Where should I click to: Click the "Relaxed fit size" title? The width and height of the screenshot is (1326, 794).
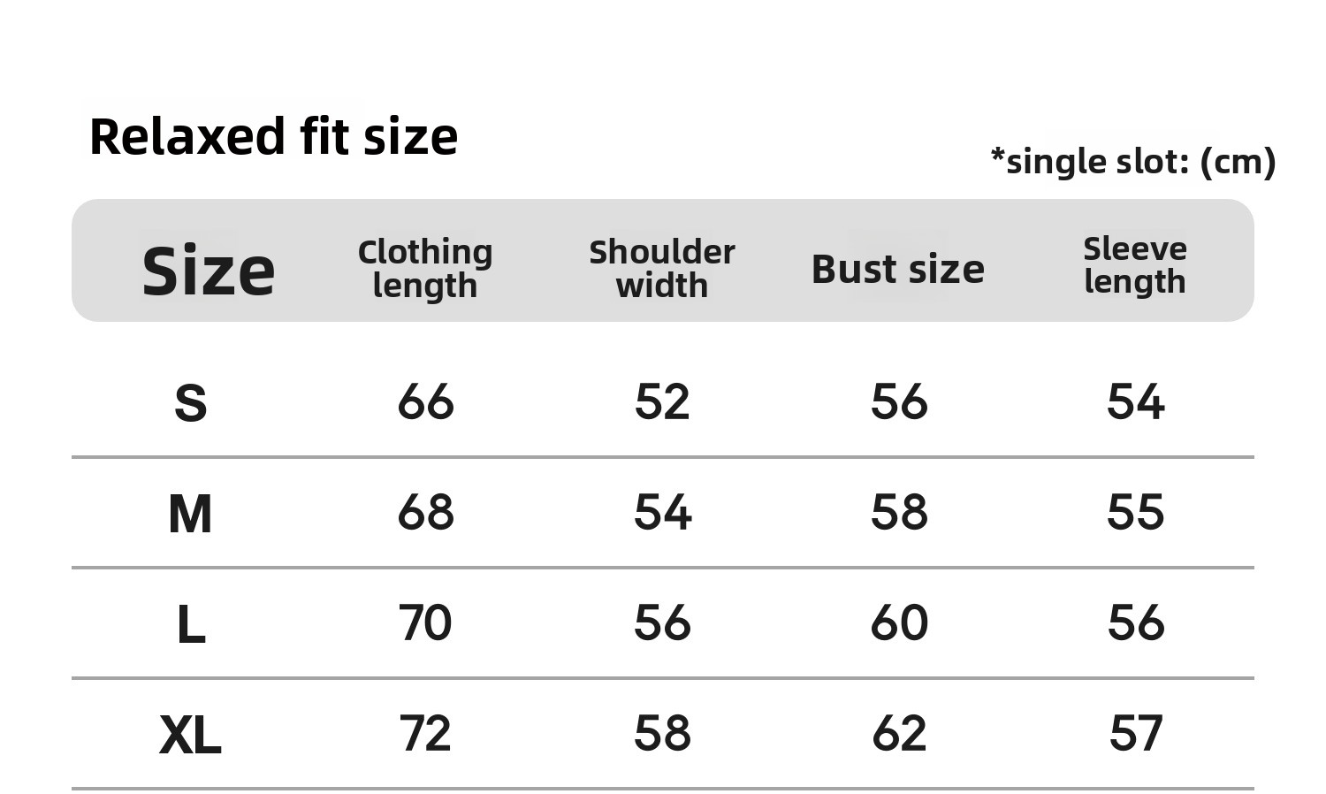coord(273,137)
